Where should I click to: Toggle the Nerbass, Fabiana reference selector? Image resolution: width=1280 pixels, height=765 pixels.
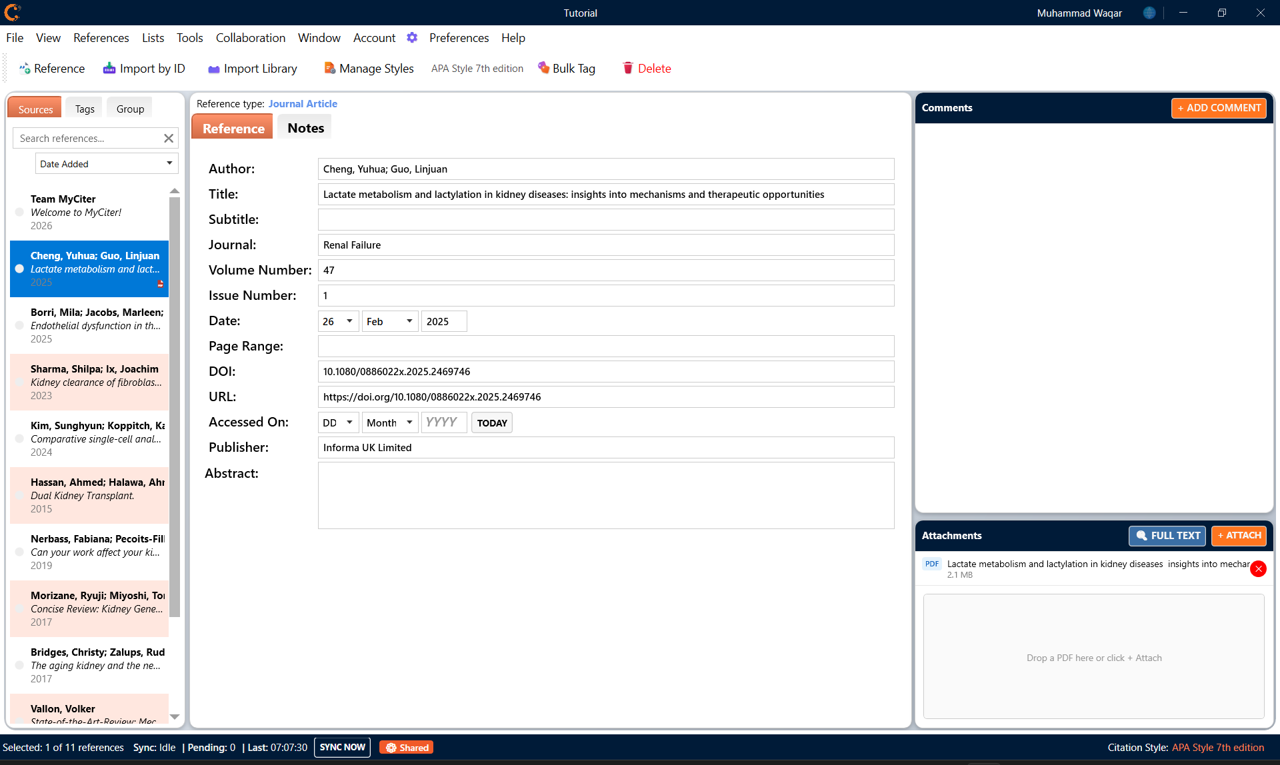coord(19,552)
